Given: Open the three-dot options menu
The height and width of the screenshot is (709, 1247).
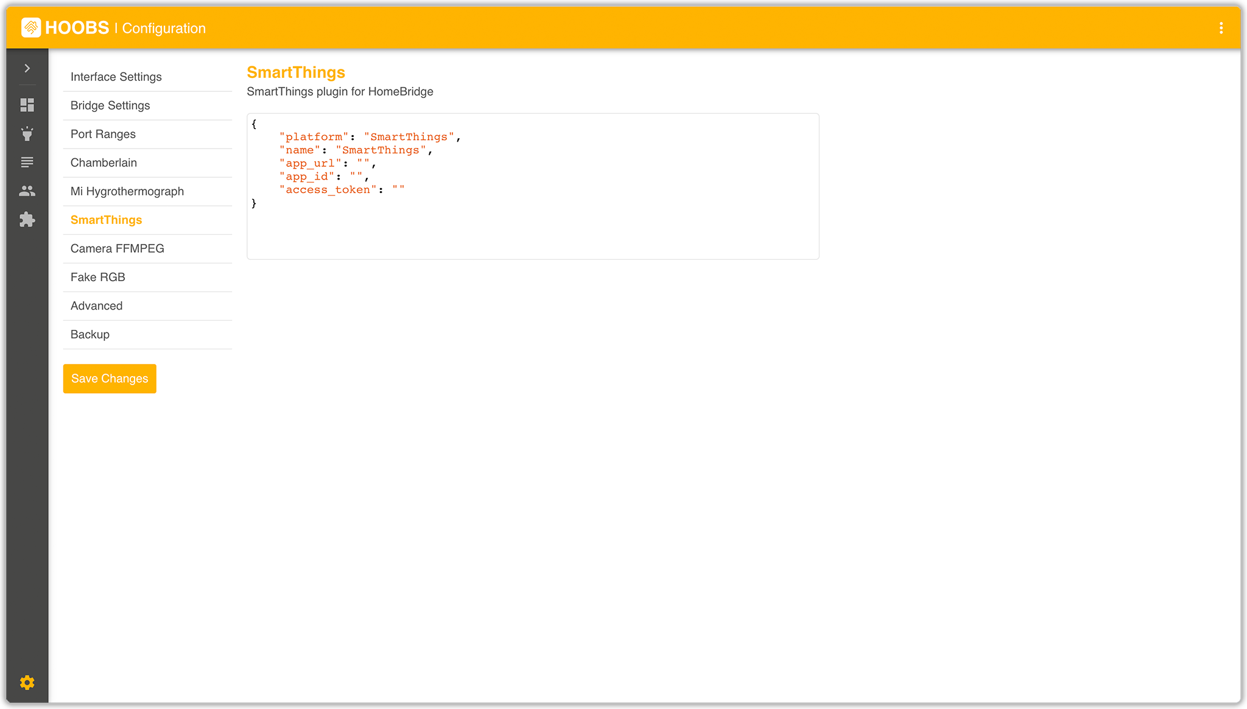Looking at the screenshot, I should [x=1221, y=28].
